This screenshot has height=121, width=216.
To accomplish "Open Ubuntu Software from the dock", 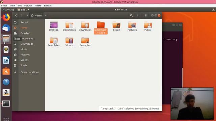I will (x=6, y=71).
